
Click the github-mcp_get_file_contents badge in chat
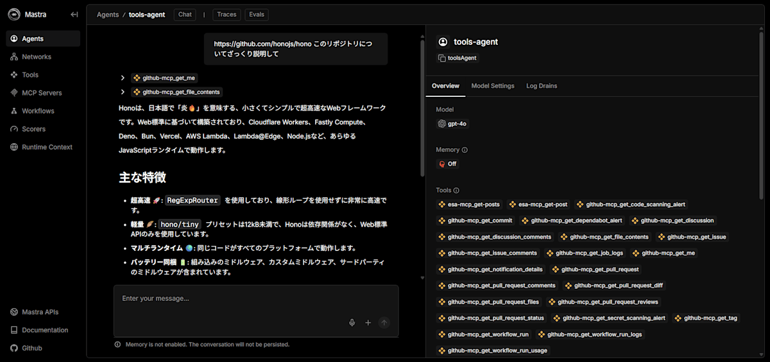[x=177, y=92]
